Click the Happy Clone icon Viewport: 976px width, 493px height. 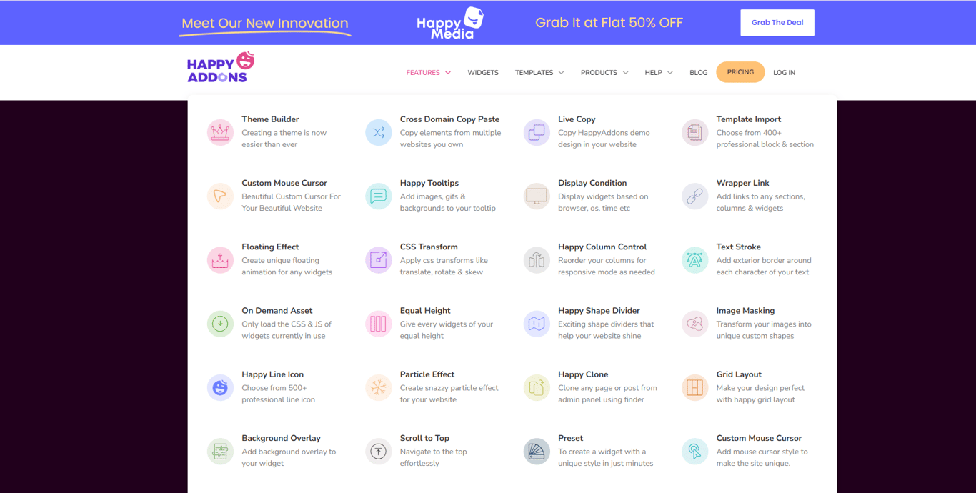(537, 387)
